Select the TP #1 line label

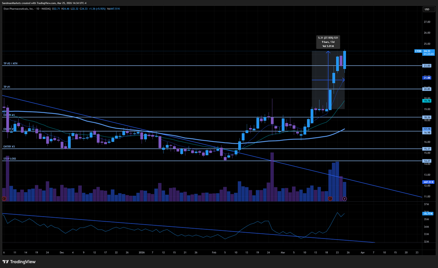tap(7, 87)
